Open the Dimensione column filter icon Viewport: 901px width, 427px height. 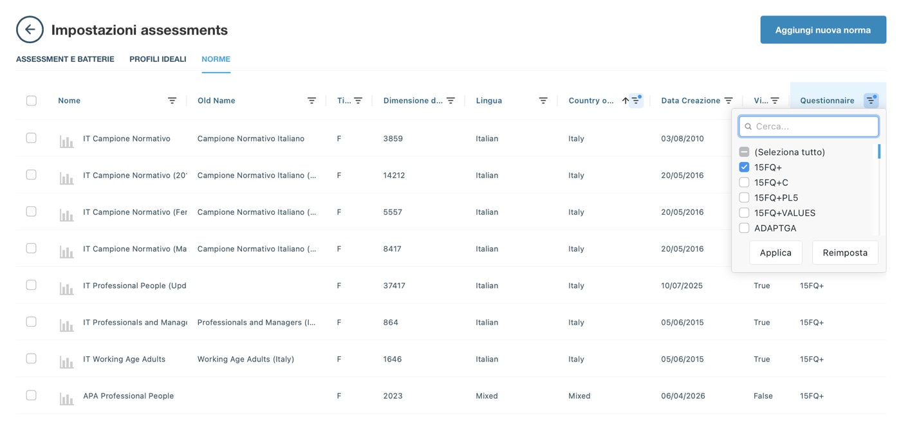450,100
